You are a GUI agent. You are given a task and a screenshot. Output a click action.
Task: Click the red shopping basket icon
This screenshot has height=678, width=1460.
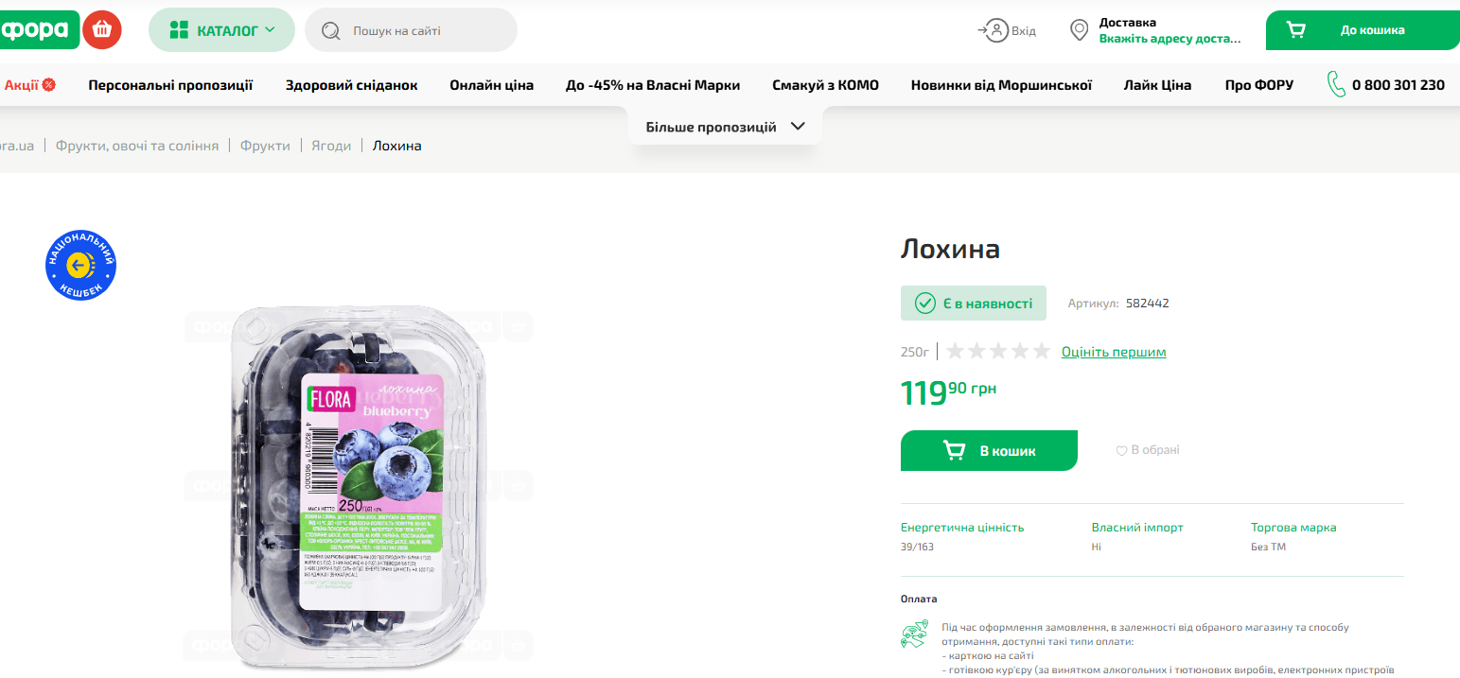[102, 30]
